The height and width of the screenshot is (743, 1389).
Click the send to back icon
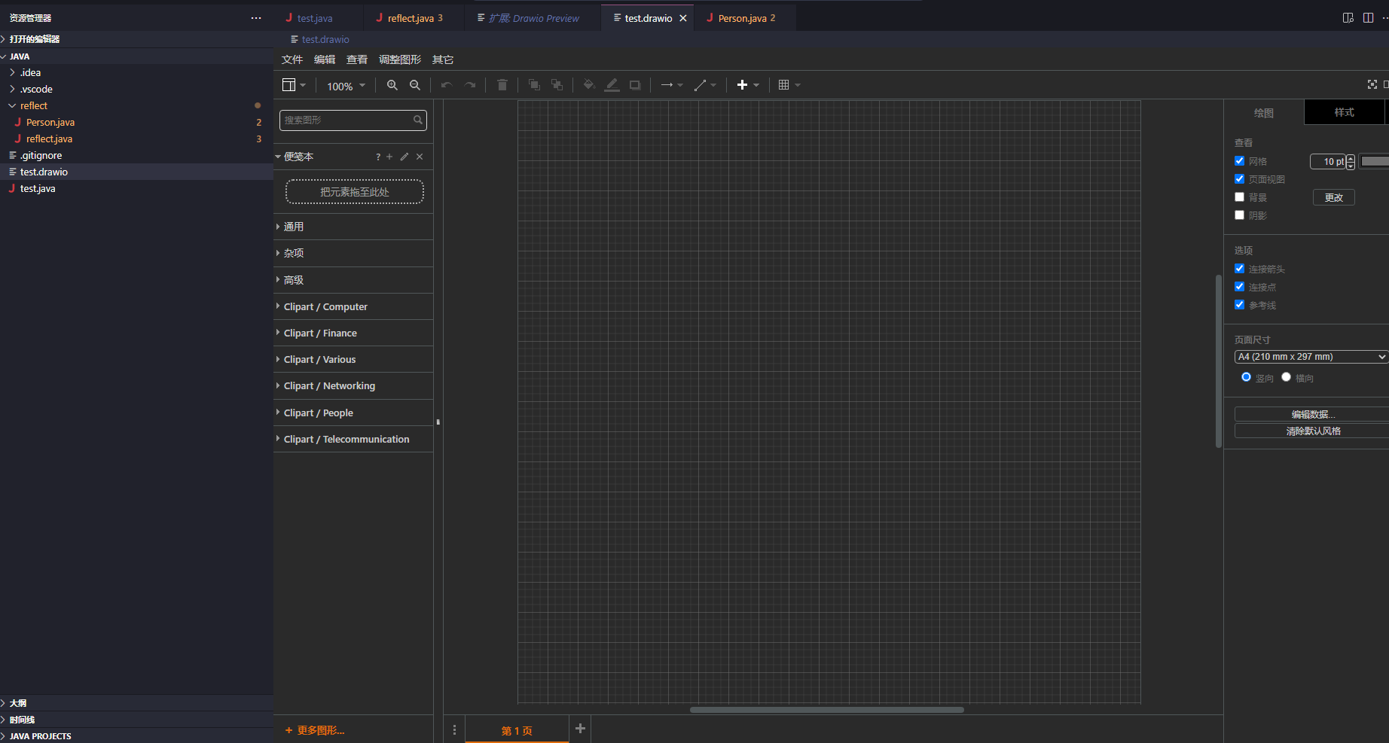pyautogui.click(x=557, y=85)
